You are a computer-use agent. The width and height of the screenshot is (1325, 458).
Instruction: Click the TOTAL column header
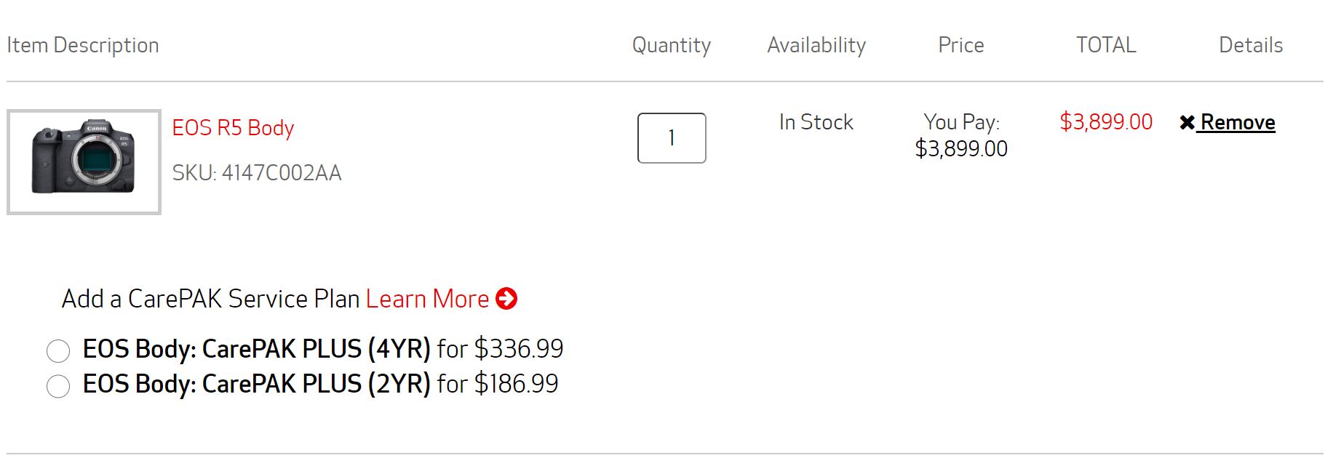1105,45
